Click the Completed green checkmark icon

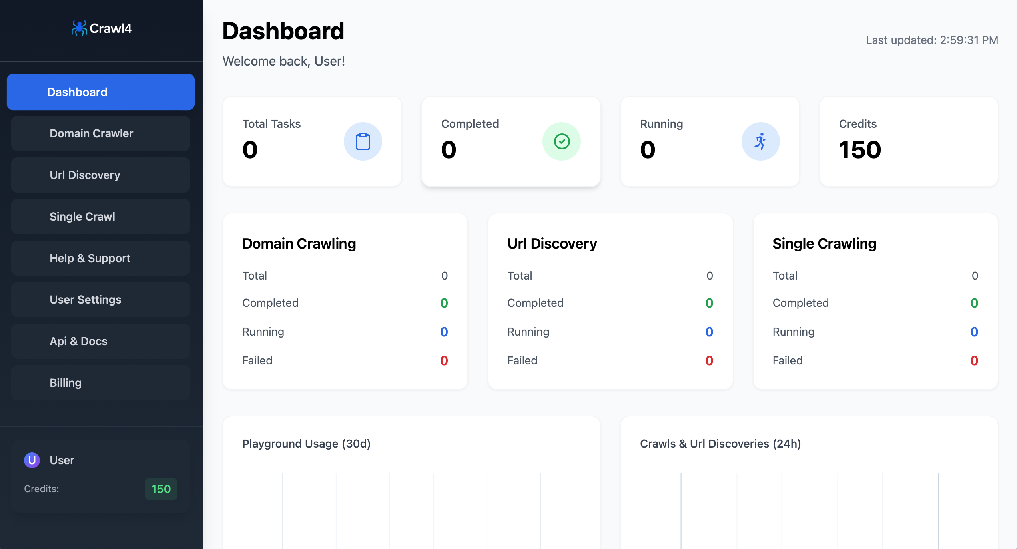coord(561,141)
